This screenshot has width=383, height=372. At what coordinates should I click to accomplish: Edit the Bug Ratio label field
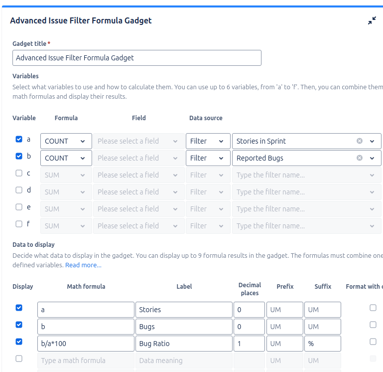pos(184,344)
